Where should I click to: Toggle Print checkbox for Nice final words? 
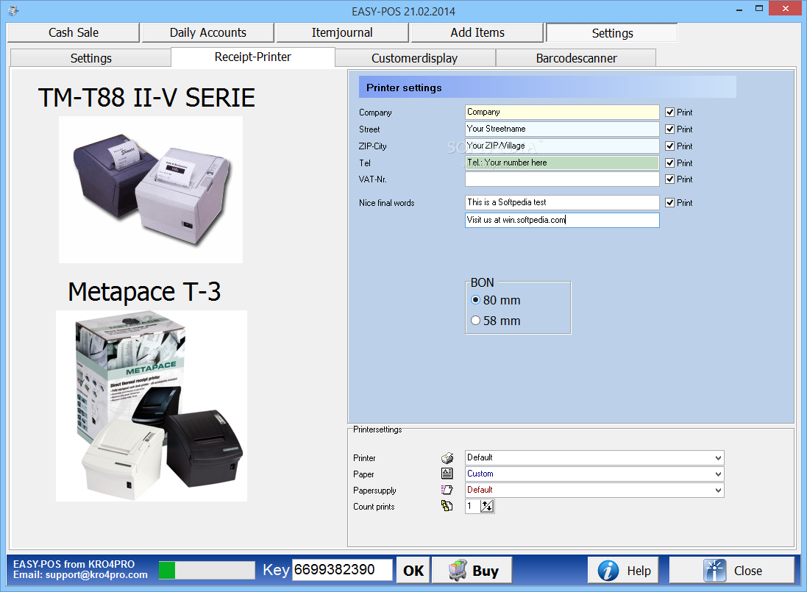[669, 203]
